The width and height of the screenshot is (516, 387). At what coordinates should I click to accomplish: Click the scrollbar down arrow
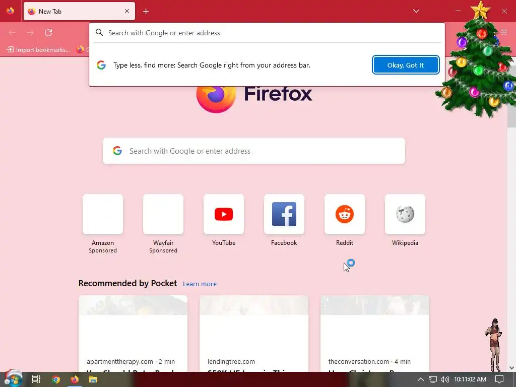(511, 367)
